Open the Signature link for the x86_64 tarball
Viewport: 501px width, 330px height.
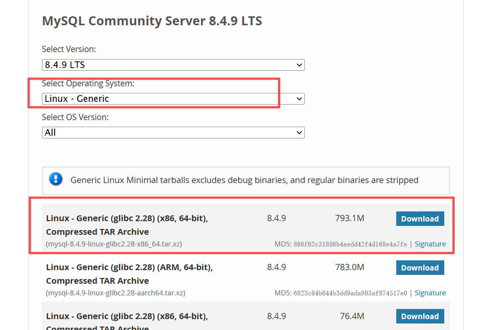430,244
